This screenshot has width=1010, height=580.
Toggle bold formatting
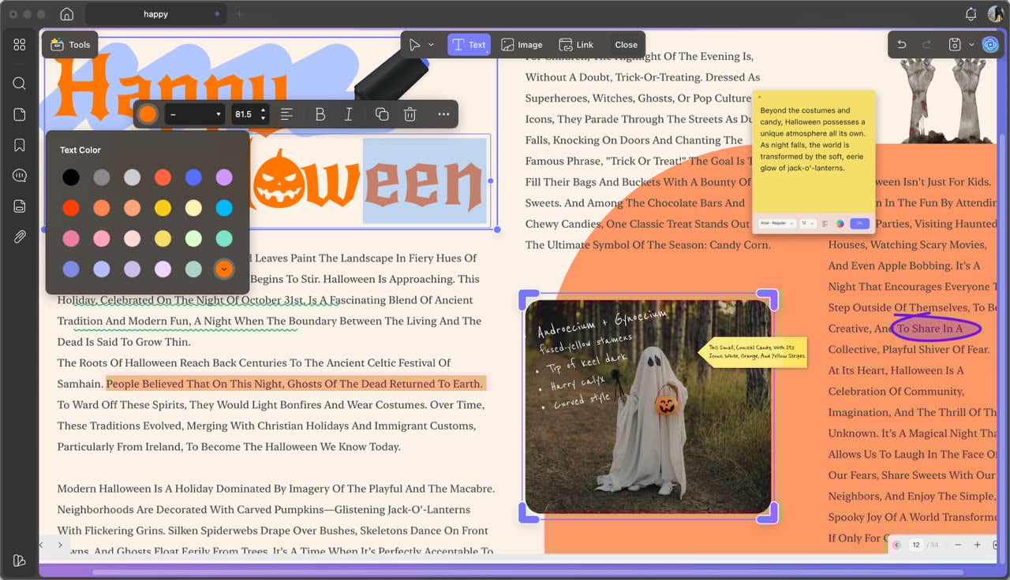pos(320,114)
